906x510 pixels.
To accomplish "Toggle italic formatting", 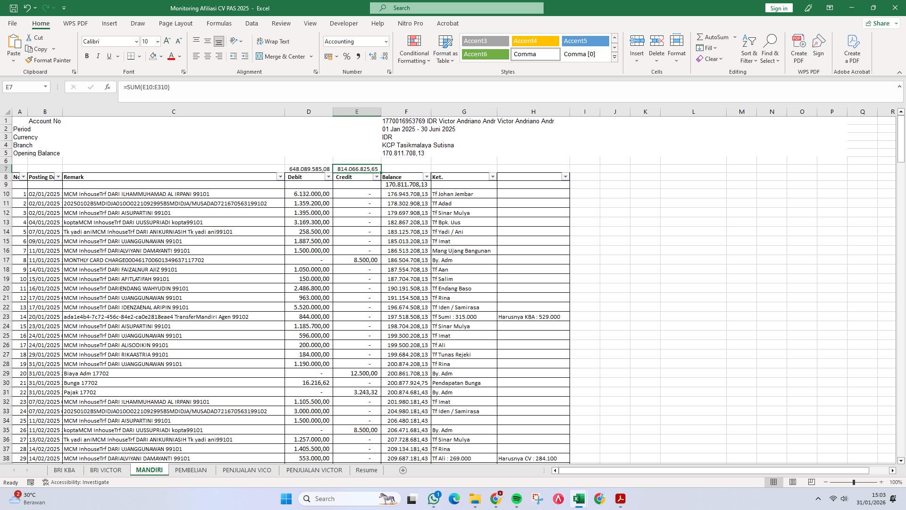I will click(98, 56).
